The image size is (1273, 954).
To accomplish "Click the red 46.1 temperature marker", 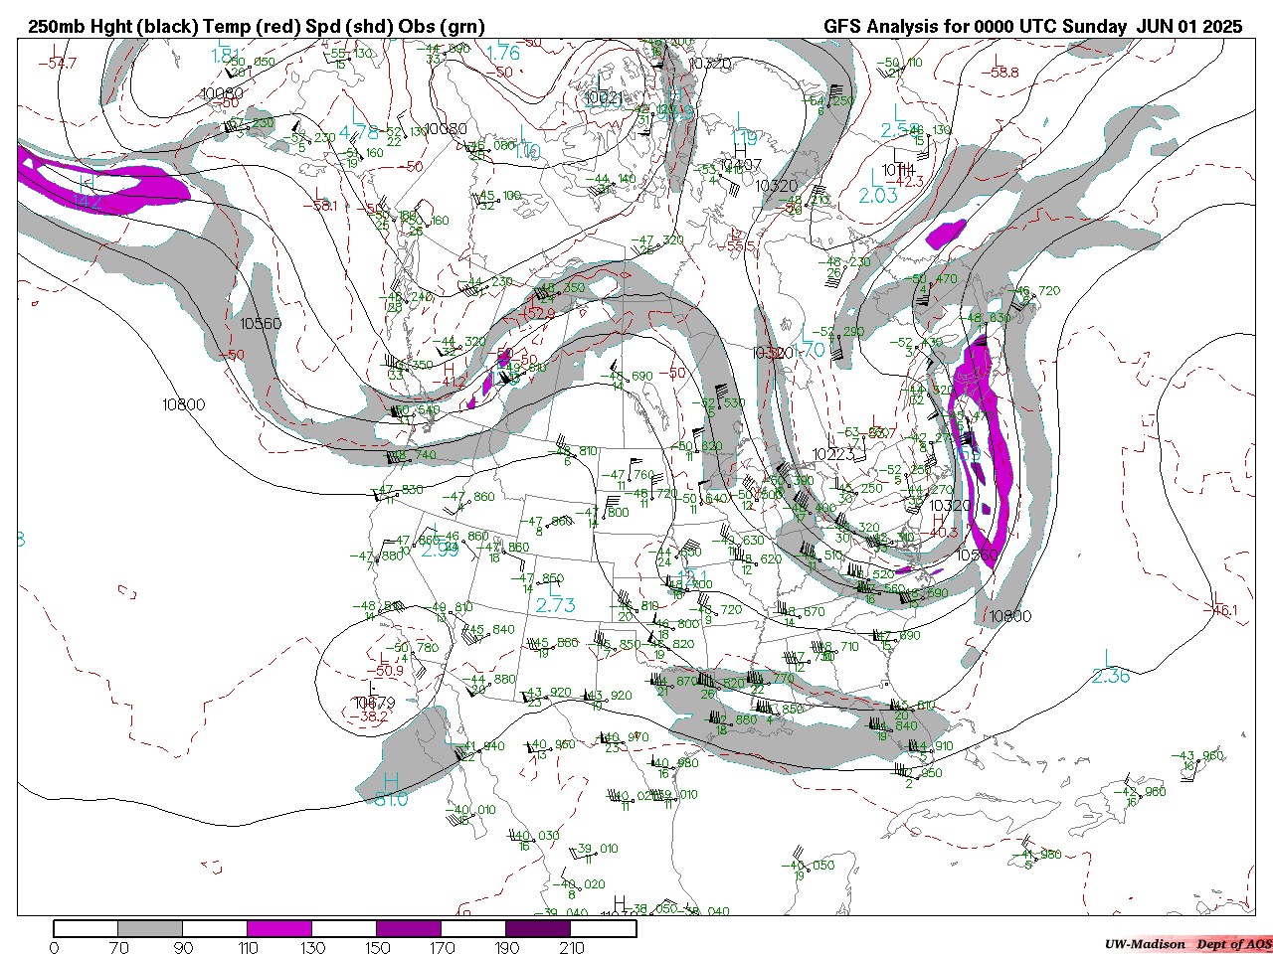I will [1224, 610].
